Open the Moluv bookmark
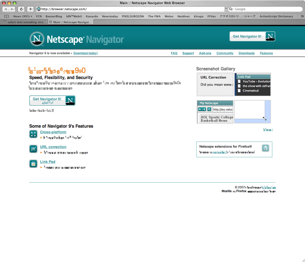This screenshot has width=305, height=262. (169, 16)
